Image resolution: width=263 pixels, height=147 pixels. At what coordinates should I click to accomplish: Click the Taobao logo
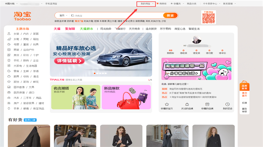click(x=22, y=16)
